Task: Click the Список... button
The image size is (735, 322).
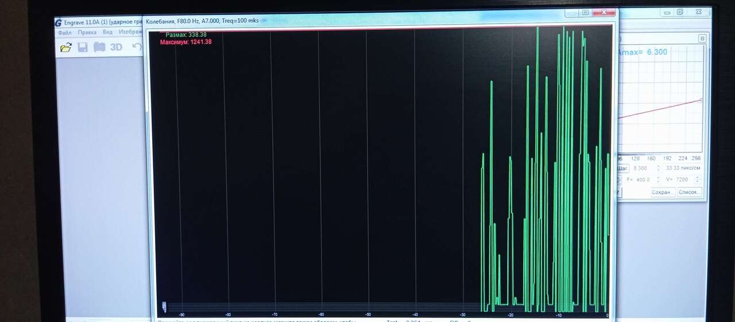Action: click(689, 192)
